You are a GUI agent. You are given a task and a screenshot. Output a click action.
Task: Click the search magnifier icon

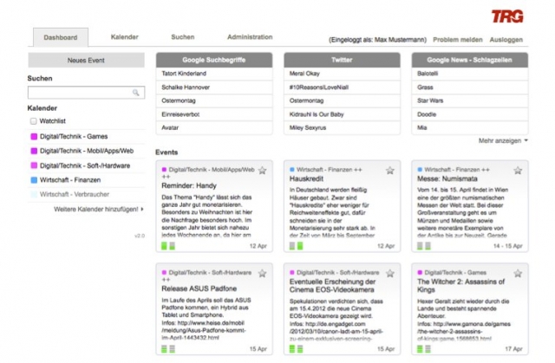point(137,92)
